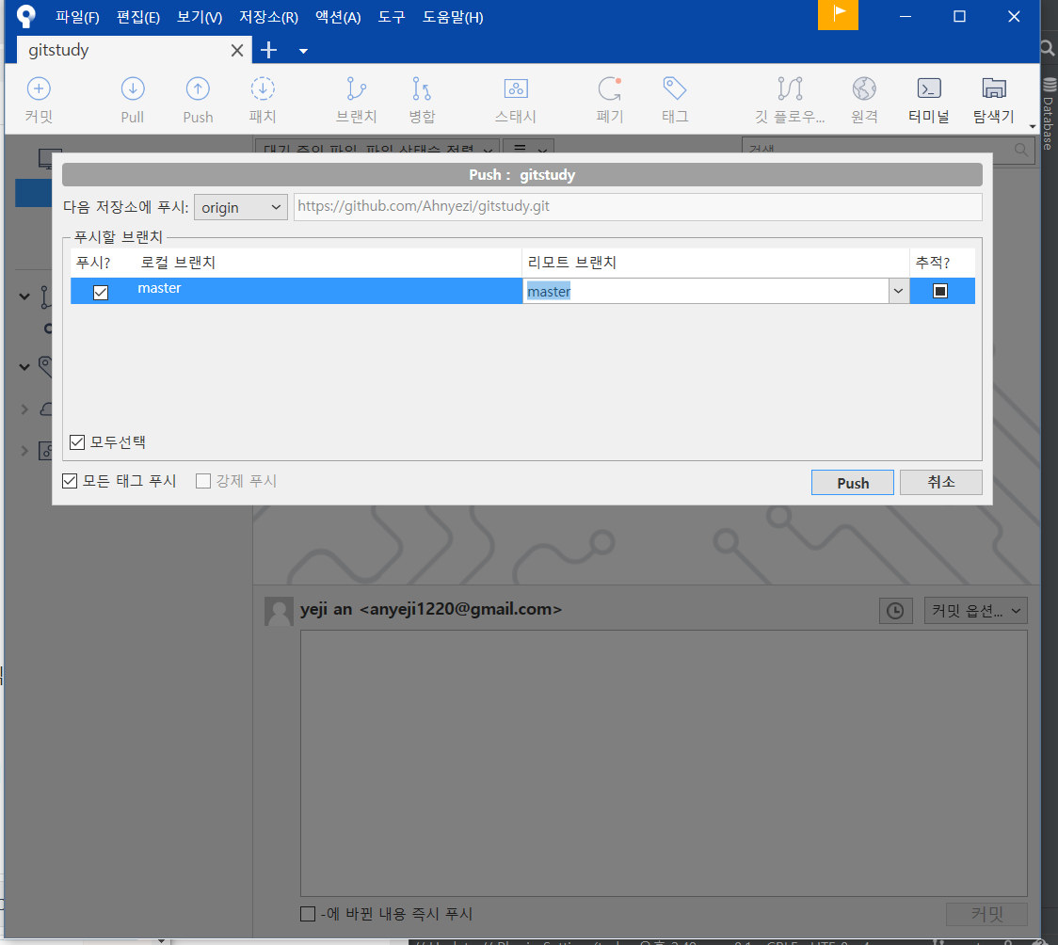Screen dimensions: 1058x945
Task: Click the 커밋 button at bottom right
Action: point(986,914)
